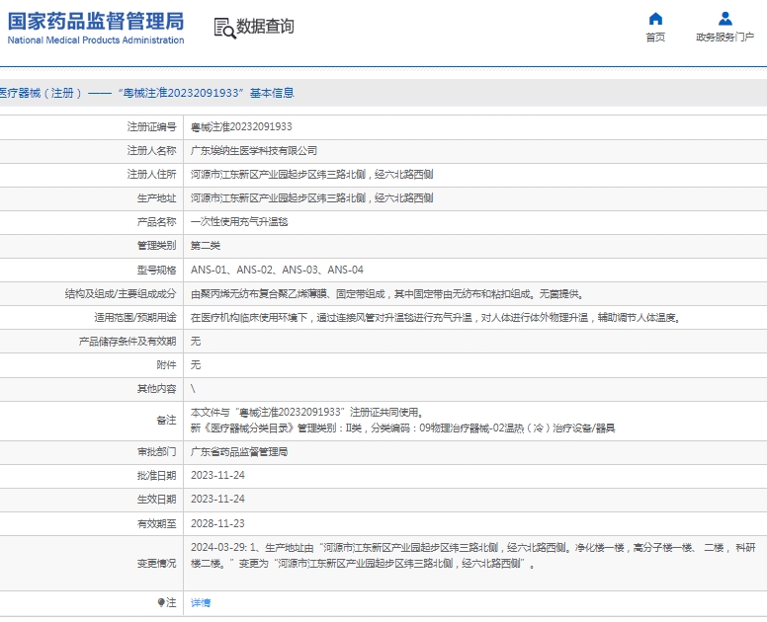767x622 pixels.
Task: Click the 型号规格 row label
Action: coord(156,270)
